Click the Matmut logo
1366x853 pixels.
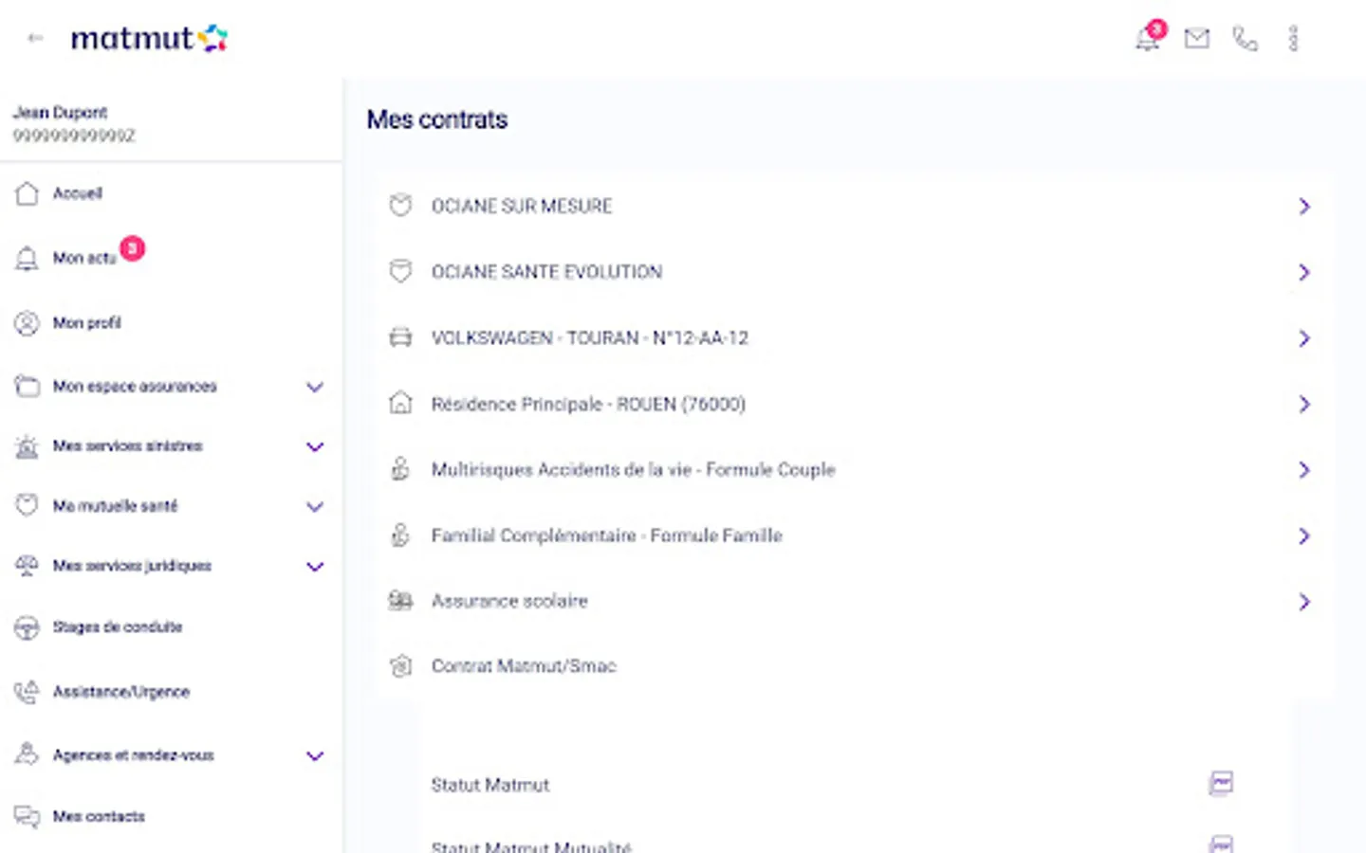tap(149, 39)
